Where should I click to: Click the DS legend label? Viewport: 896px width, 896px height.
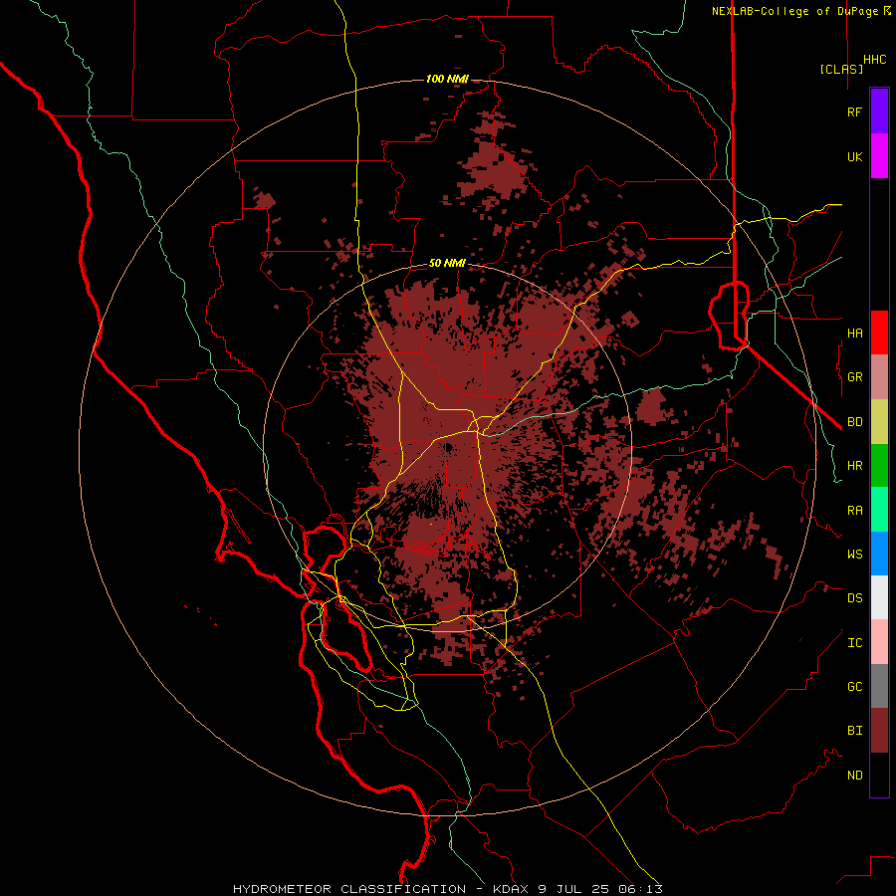pyautogui.click(x=854, y=597)
